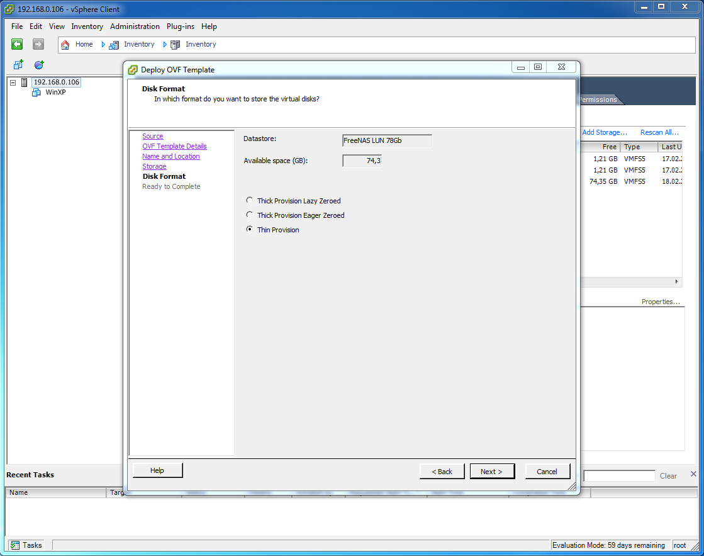Click Rescan All... link
This screenshot has width=704, height=556.
(x=659, y=132)
